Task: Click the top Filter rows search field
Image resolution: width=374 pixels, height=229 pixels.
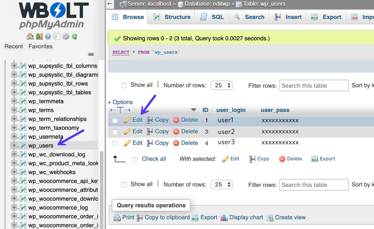Action: pyautogui.click(x=314, y=86)
